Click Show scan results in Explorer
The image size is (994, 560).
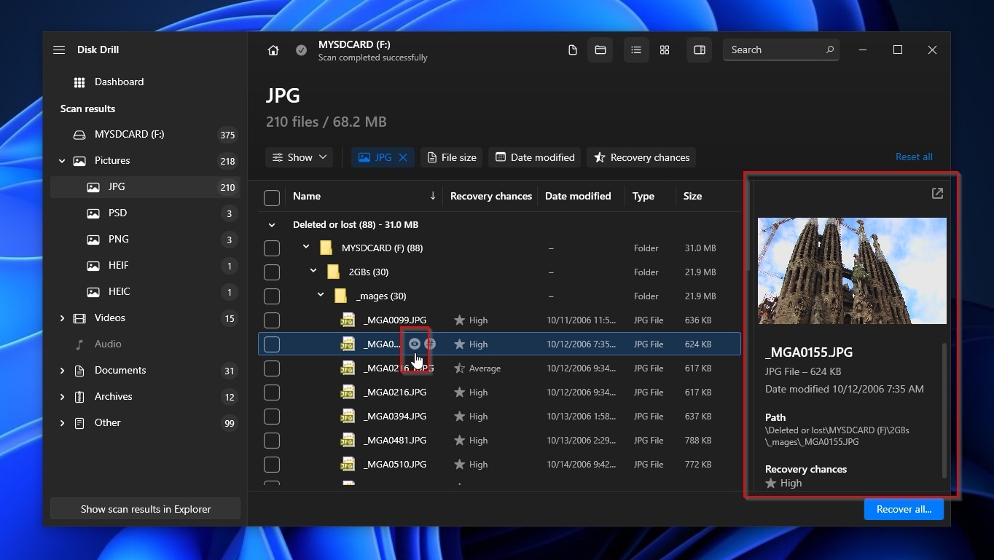coord(145,509)
